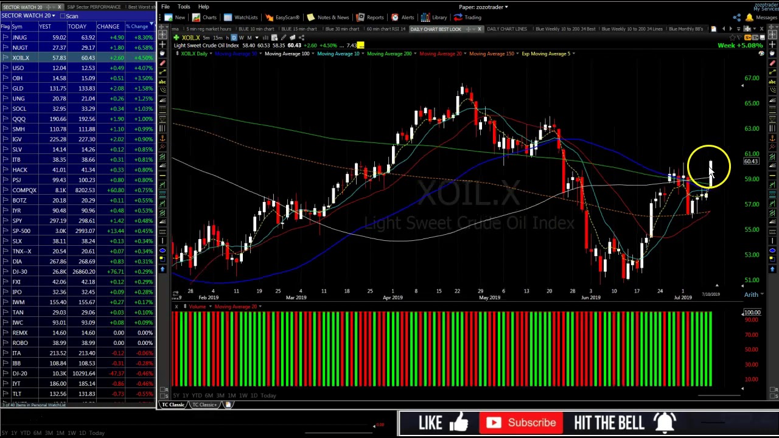The height and width of the screenshot is (438, 779).
Task: Toggle the flag for GLD row
Action: [5, 88]
